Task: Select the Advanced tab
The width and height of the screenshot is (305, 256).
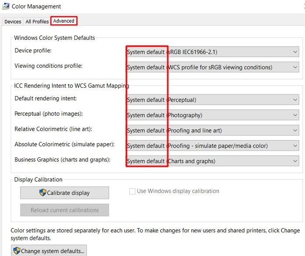Action: tap(64, 21)
